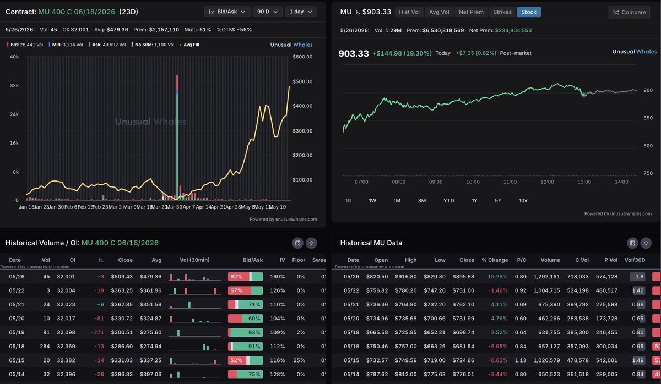Click the $361.96 Avg value
This screenshot has width=661, height=384.
click(x=151, y=290)
